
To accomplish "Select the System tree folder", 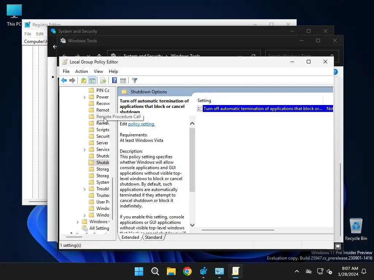I will 99,182.
